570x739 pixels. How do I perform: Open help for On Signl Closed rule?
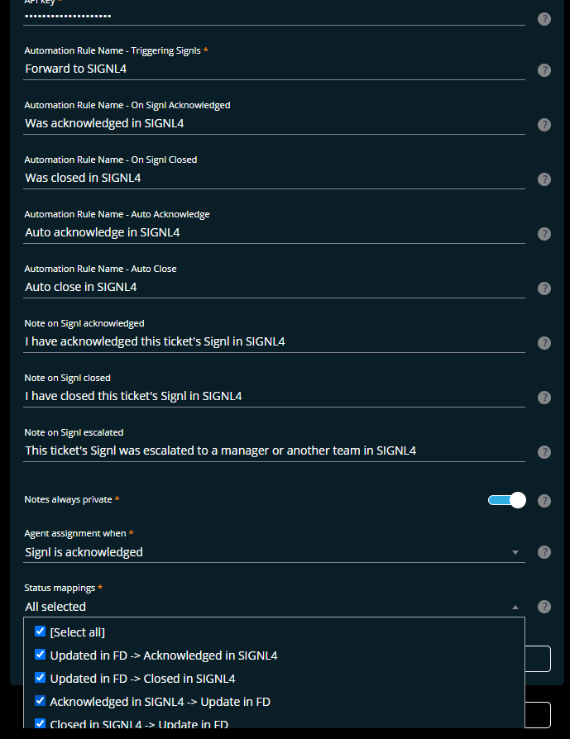[x=544, y=179]
